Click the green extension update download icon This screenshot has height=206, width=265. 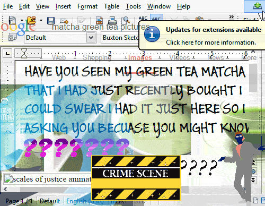[258, 6]
